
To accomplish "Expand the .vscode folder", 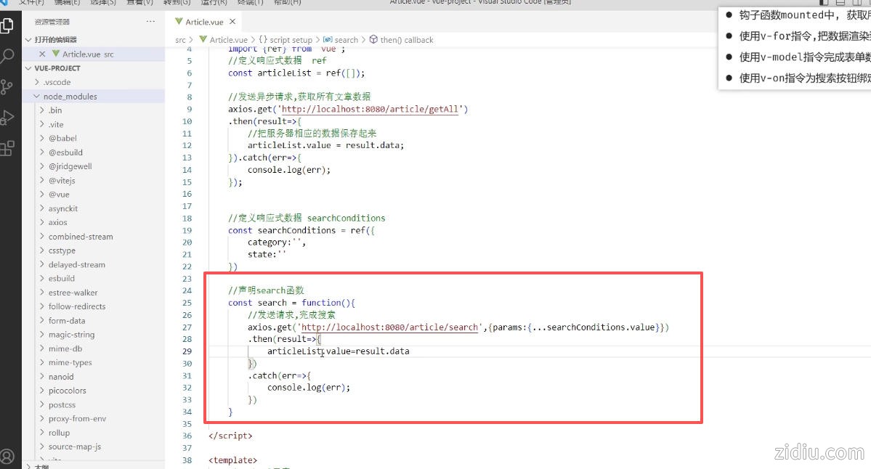I will [57, 82].
